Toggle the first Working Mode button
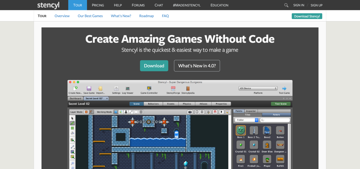Image resolution: width=360 pixels, height=169 pixels. (x=116, y=112)
